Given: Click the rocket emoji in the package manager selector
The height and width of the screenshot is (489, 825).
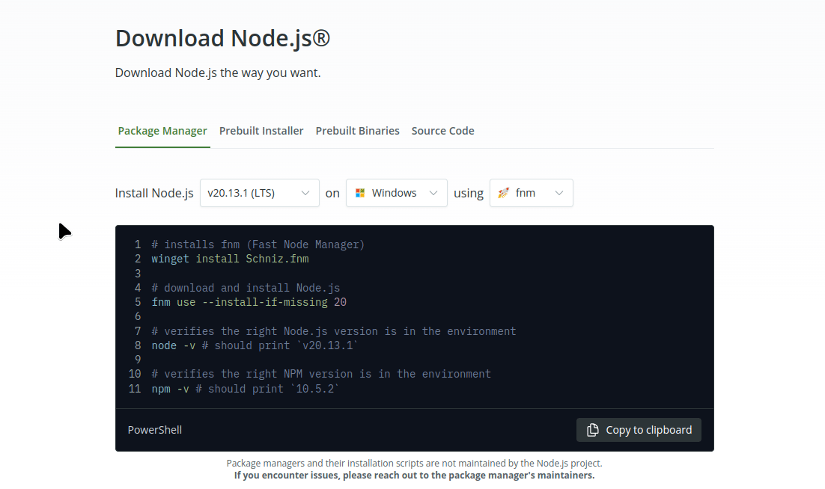Looking at the screenshot, I should (x=503, y=192).
